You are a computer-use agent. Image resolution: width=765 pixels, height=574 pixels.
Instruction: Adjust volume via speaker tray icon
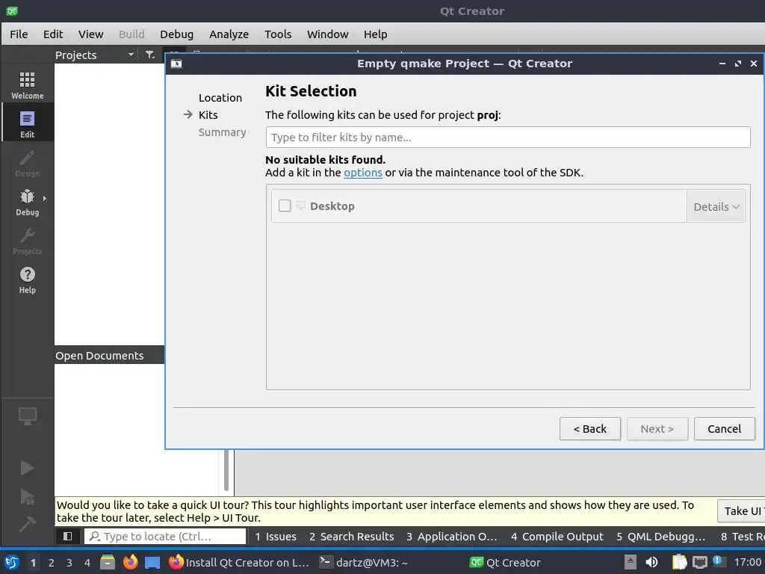(x=651, y=562)
